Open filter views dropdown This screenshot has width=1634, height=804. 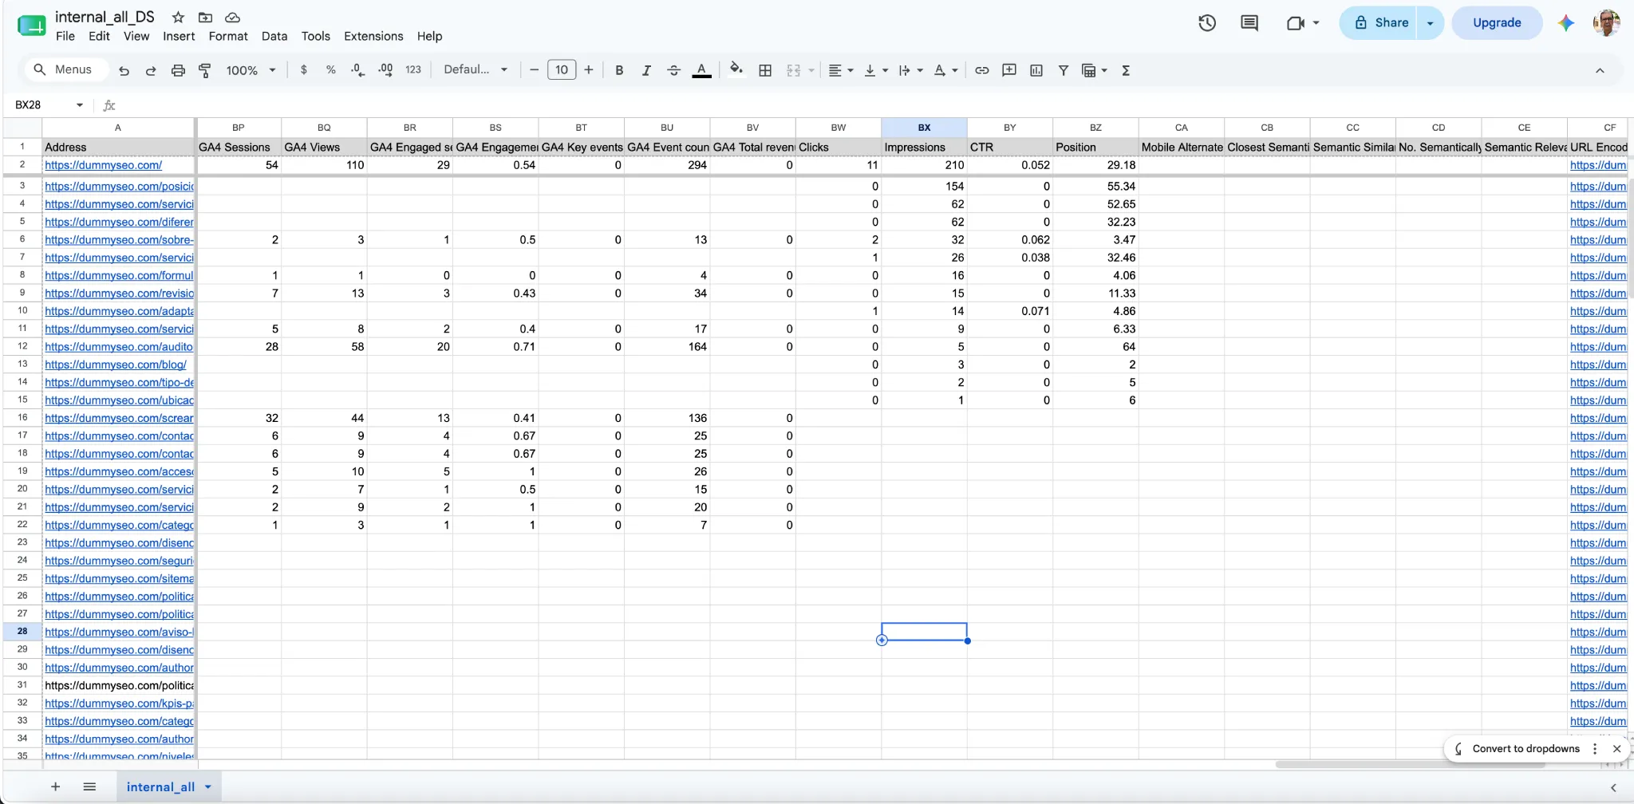[x=1105, y=70]
